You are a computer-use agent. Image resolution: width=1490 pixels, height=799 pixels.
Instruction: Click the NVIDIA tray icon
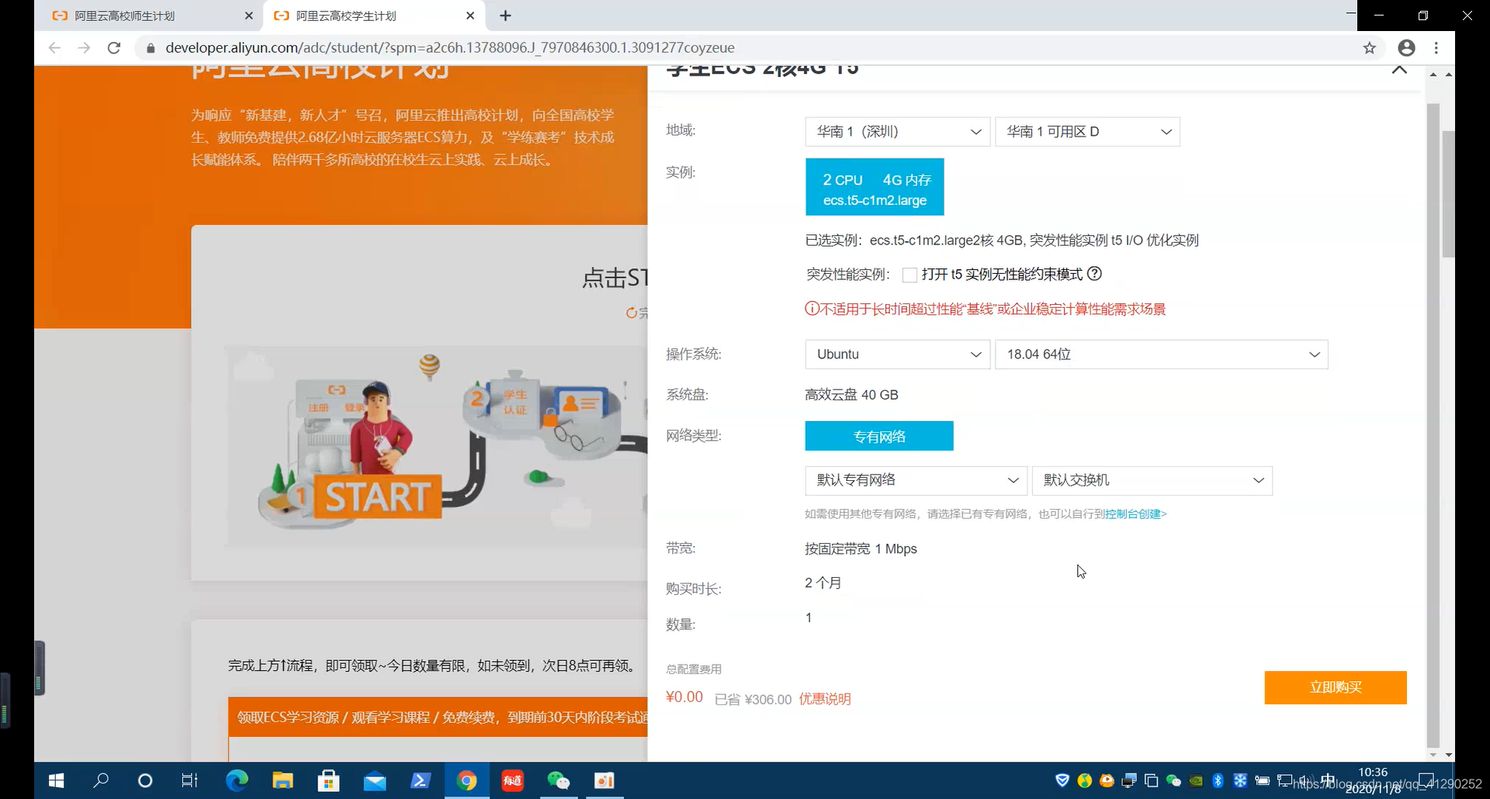(x=1196, y=780)
